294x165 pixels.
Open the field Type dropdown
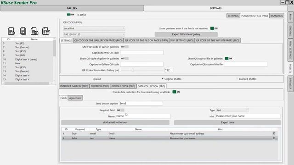[x=232, y=110]
